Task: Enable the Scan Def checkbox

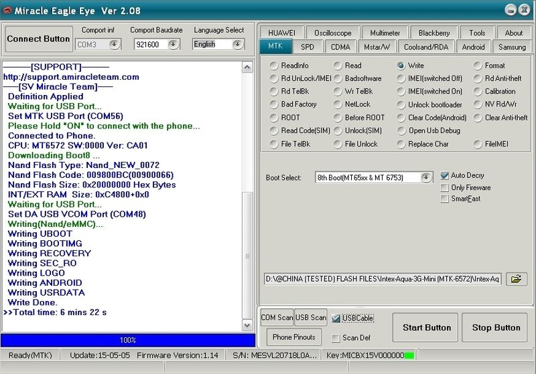Action: pos(336,338)
